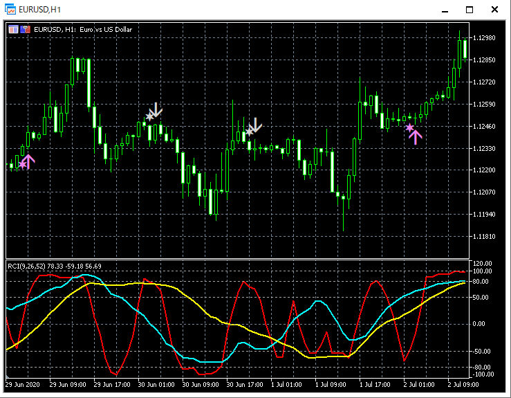Click RCI scale value 120.00
This screenshot has width=511, height=398.
click(483, 263)
